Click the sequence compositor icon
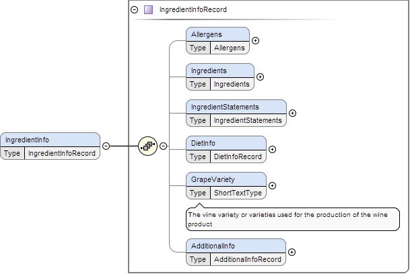Screen dimensions: 410x274 coord(147,146)
